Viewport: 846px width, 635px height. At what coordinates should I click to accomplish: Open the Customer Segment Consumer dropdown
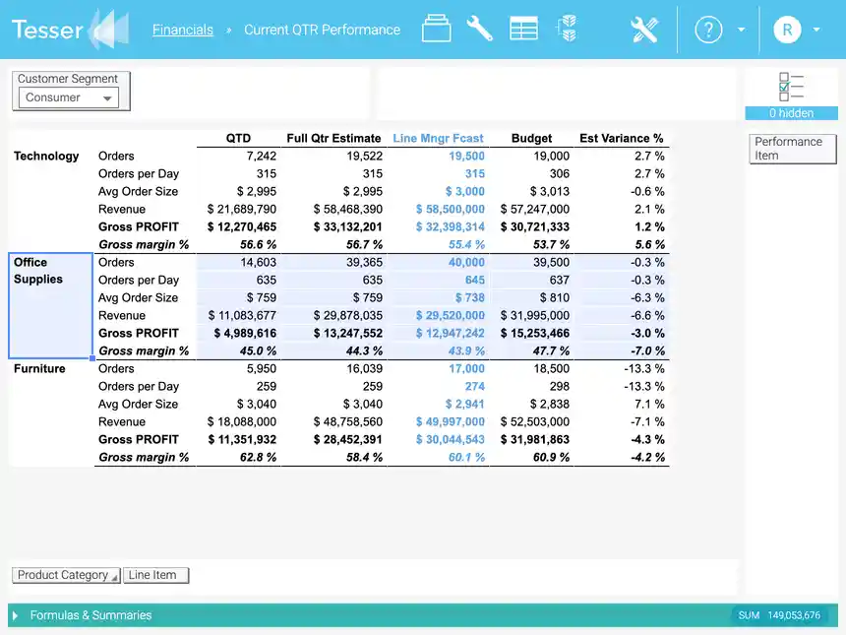[69, 97]
